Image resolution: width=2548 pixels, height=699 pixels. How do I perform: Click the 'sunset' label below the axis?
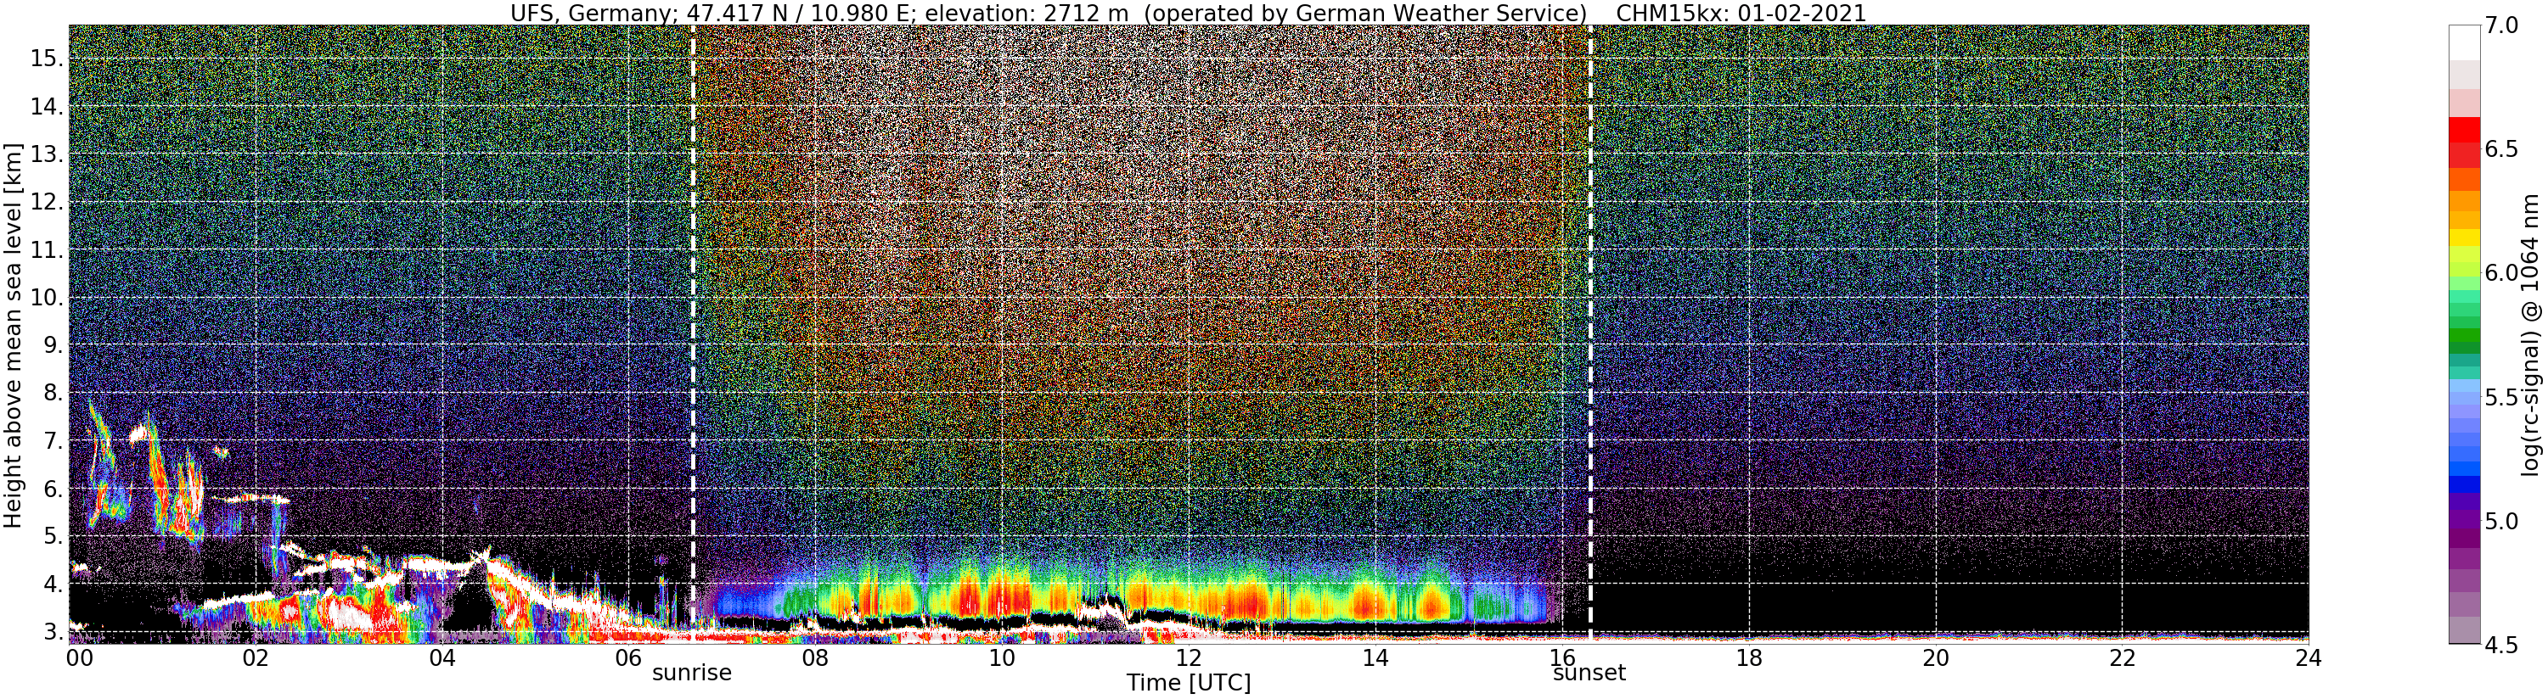click(x=1589, y=674)
